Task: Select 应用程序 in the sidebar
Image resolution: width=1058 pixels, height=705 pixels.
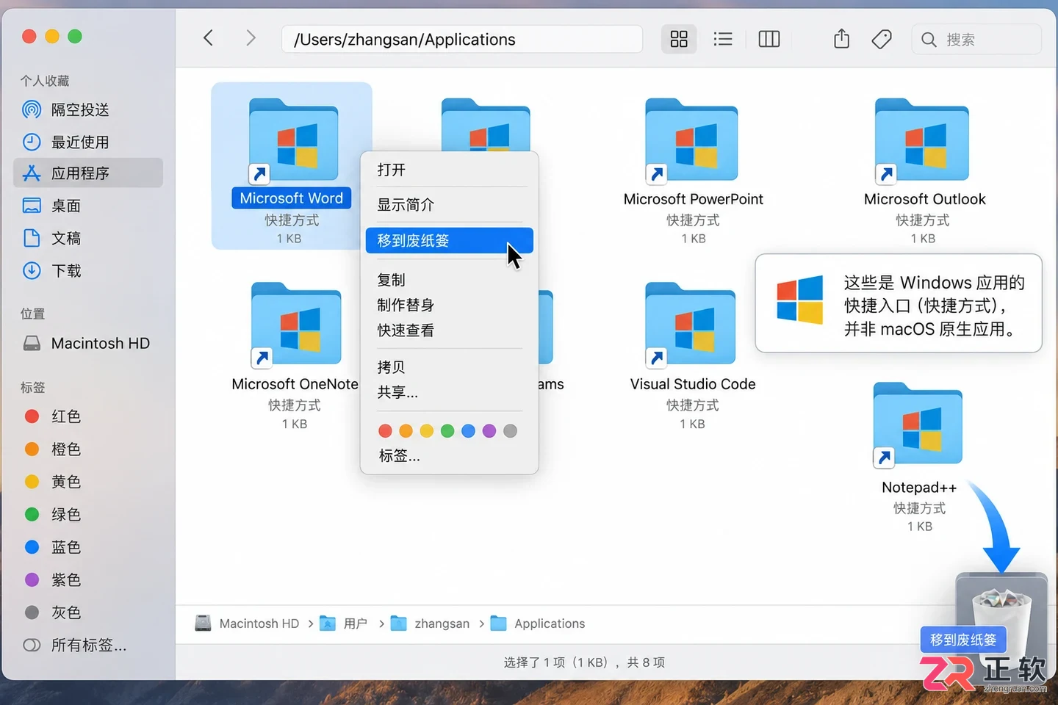Action: click(88, 173)
